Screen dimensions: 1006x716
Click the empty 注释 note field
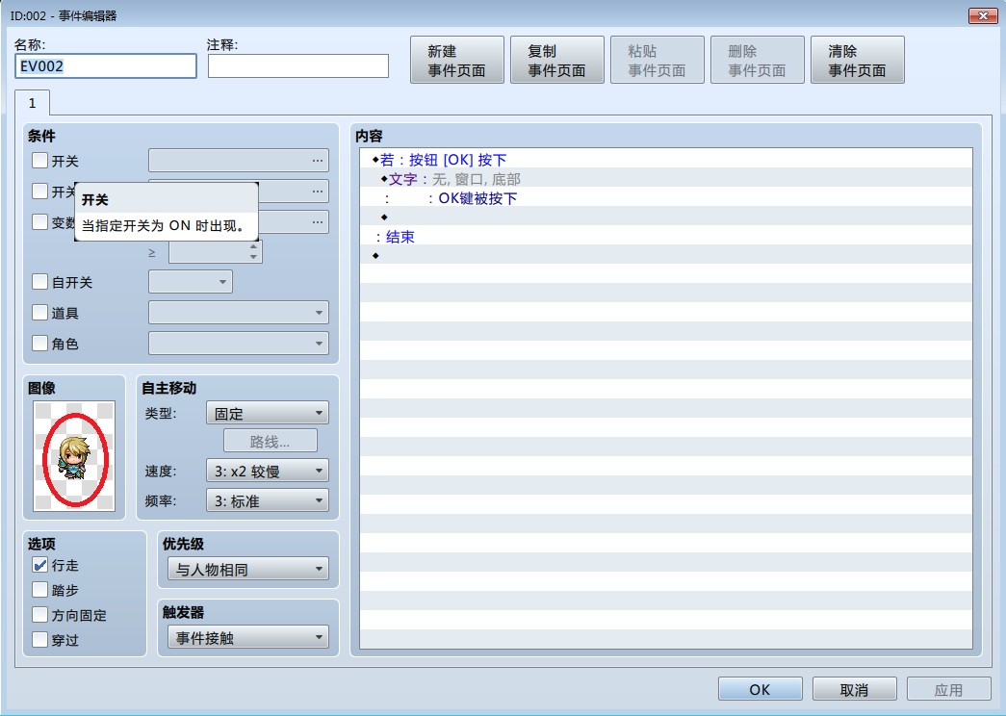[298, 66]
